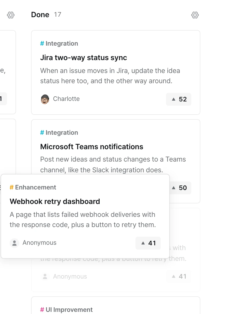Click the "Done" column heading
This screenshot has width=225, height=314.
40,14
